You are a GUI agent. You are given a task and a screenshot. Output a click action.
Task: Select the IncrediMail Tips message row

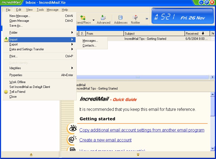pyautogui.click(x=145, y=39)
